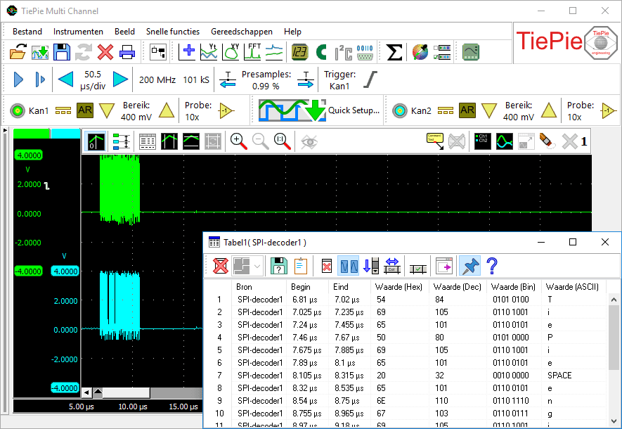Click the table save floppy with question mark
This screenshot has height=429, width=622.
(279, 266)
